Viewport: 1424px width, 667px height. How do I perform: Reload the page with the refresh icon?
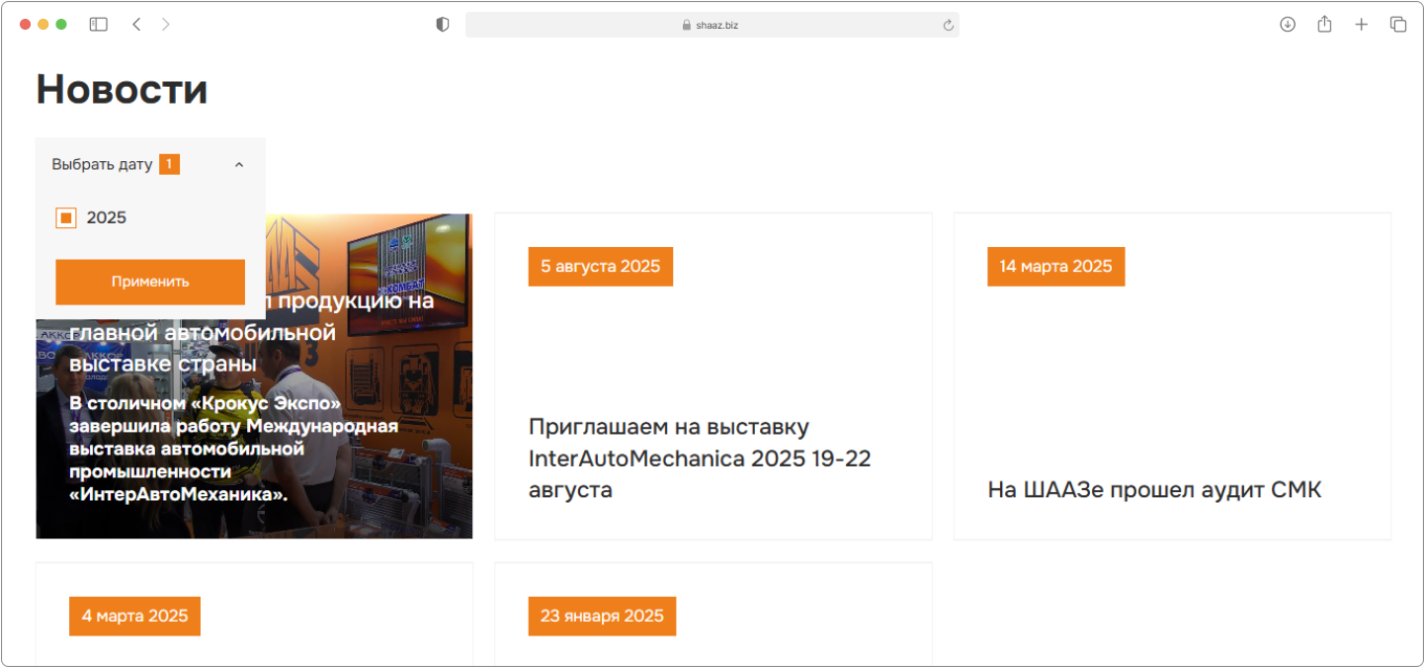(949, 26)
